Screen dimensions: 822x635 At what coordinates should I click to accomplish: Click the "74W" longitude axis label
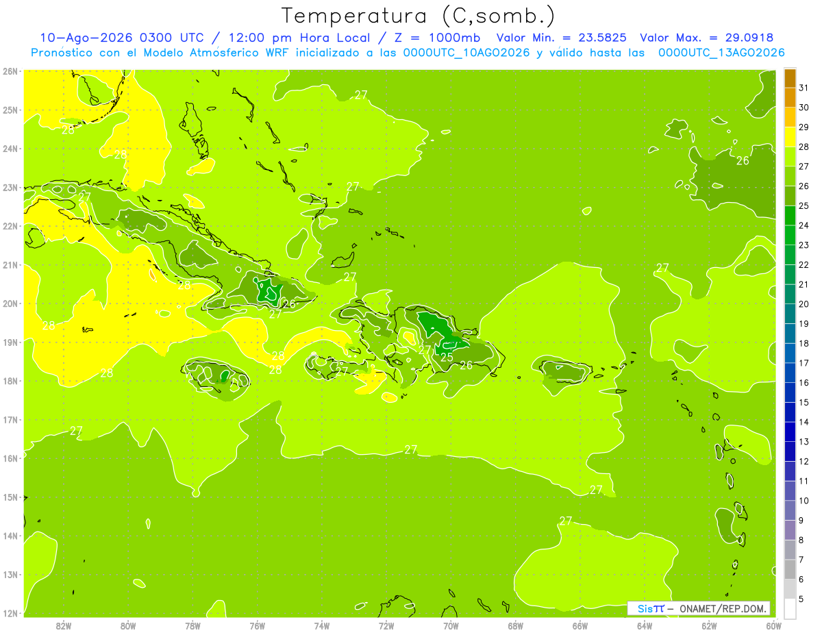(x=322, y=625)
